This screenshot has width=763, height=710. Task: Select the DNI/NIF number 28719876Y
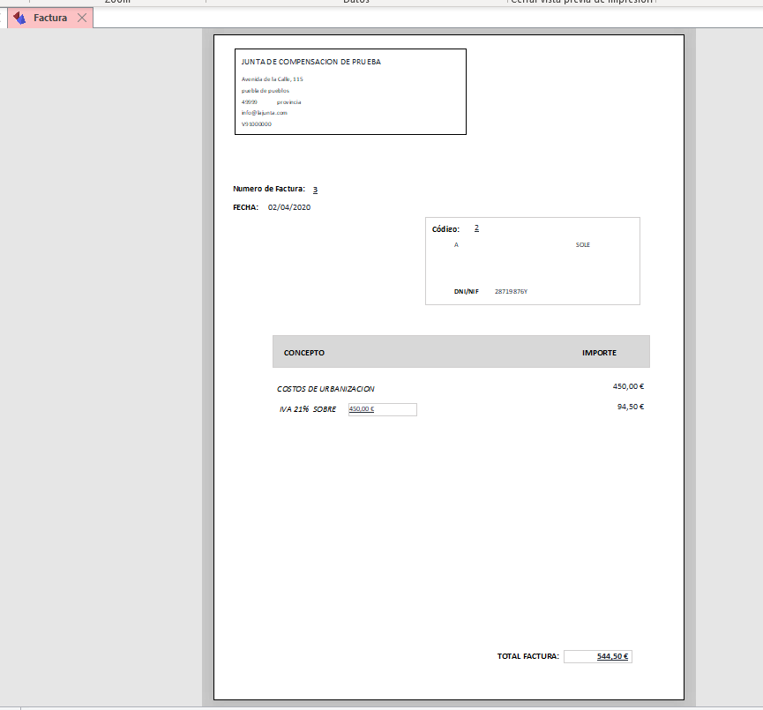(511, 292)
